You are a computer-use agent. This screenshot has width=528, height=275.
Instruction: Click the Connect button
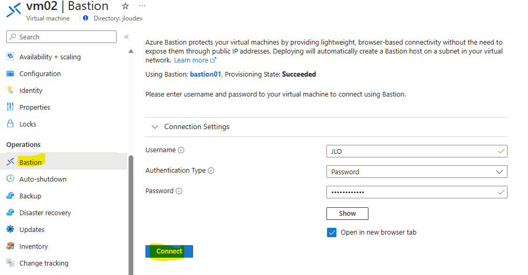[x=169, y=251]
